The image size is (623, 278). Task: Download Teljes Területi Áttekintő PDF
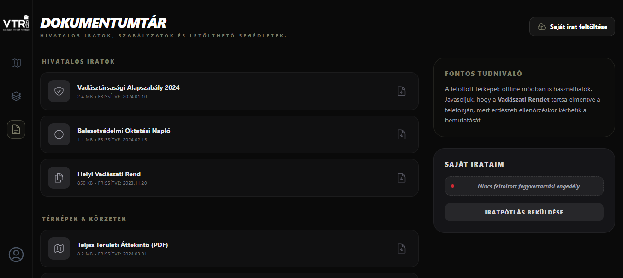(402, 249)
